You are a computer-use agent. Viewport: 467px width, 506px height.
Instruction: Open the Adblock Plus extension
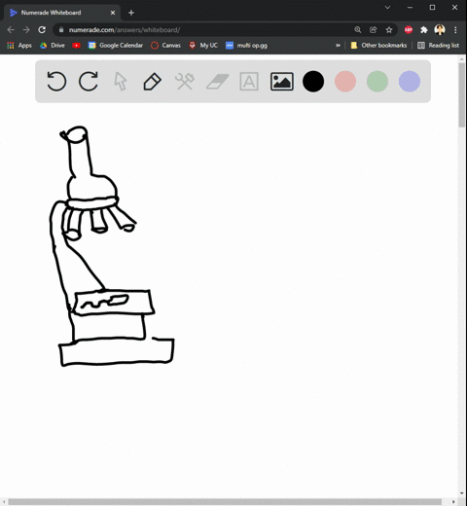409,30
